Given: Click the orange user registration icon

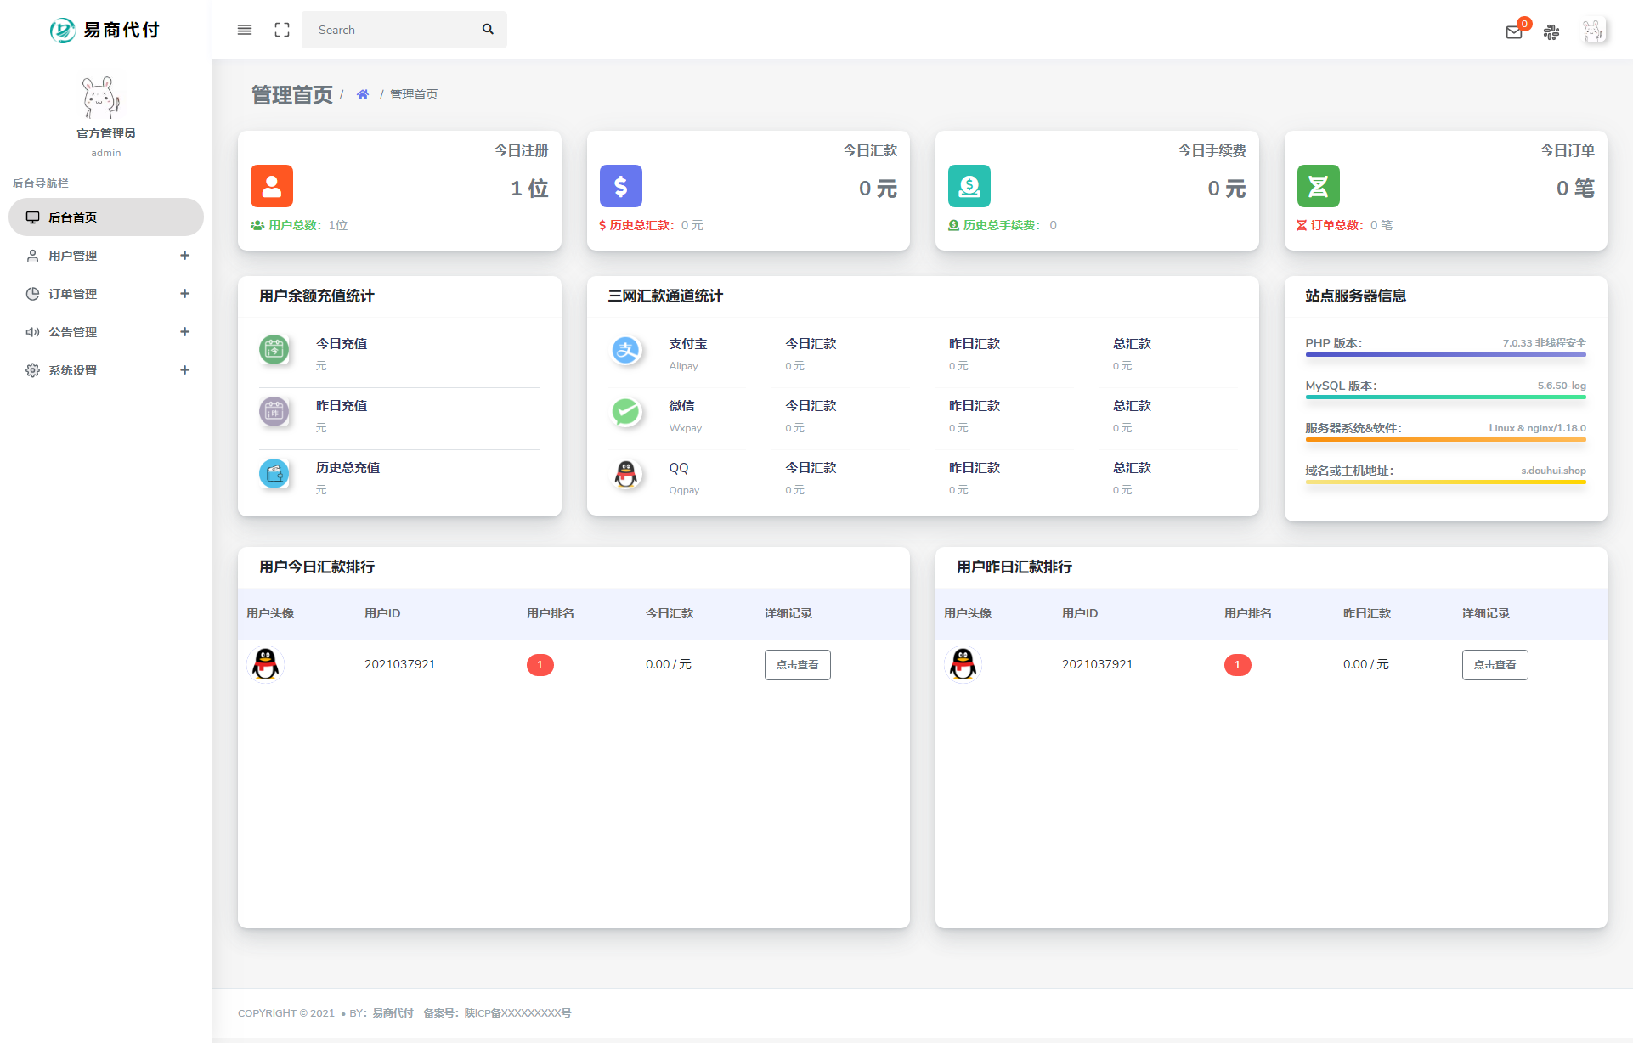Looking at the screenshot, I should 272,186.
